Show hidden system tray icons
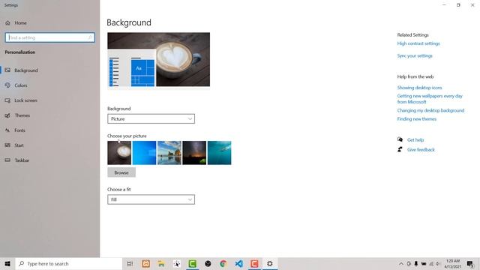This screenshot has width=480, height=270. pyautogui.click(x=401, y=263)
